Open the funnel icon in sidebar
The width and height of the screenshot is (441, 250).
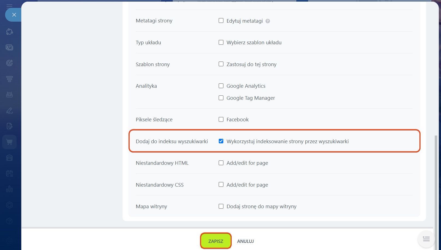(x=10, y=79)
